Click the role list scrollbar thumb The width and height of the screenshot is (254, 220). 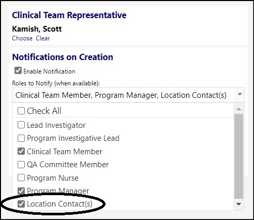(239, 156)
